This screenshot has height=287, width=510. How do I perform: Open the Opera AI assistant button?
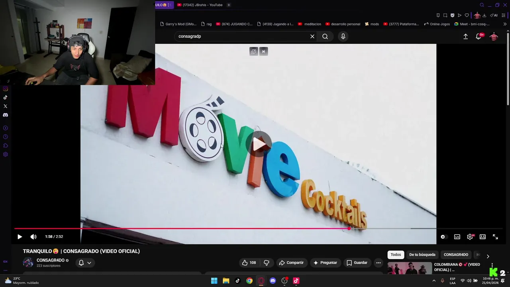494,15
